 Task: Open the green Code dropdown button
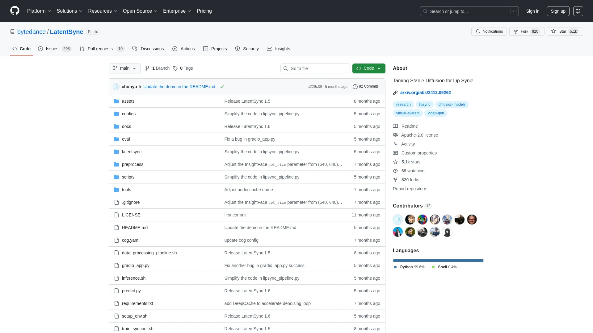(368, 68)
